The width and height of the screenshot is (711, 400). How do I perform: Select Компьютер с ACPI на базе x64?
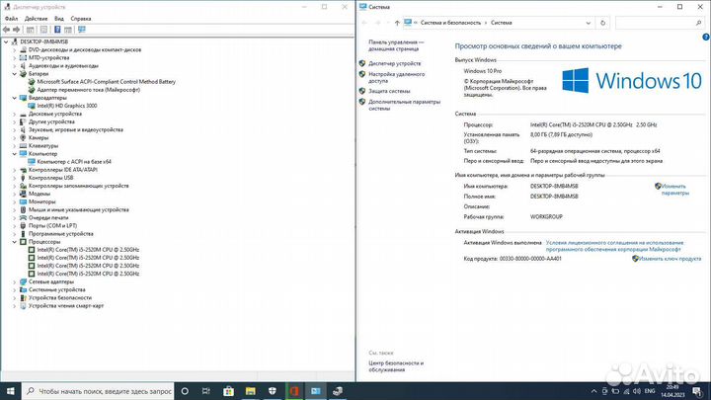tap(74, 161)
